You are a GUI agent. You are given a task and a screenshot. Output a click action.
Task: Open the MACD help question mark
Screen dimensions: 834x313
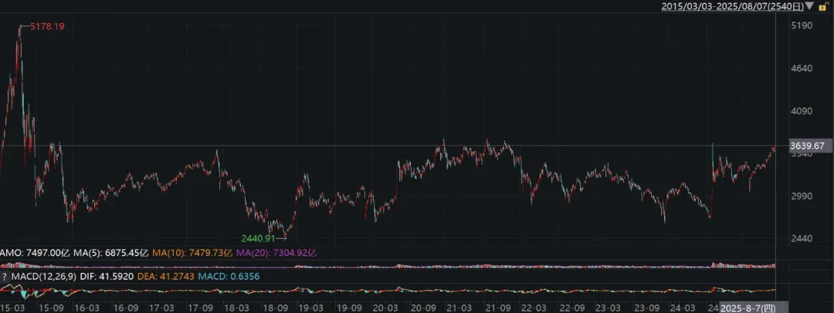pos(4,275)
